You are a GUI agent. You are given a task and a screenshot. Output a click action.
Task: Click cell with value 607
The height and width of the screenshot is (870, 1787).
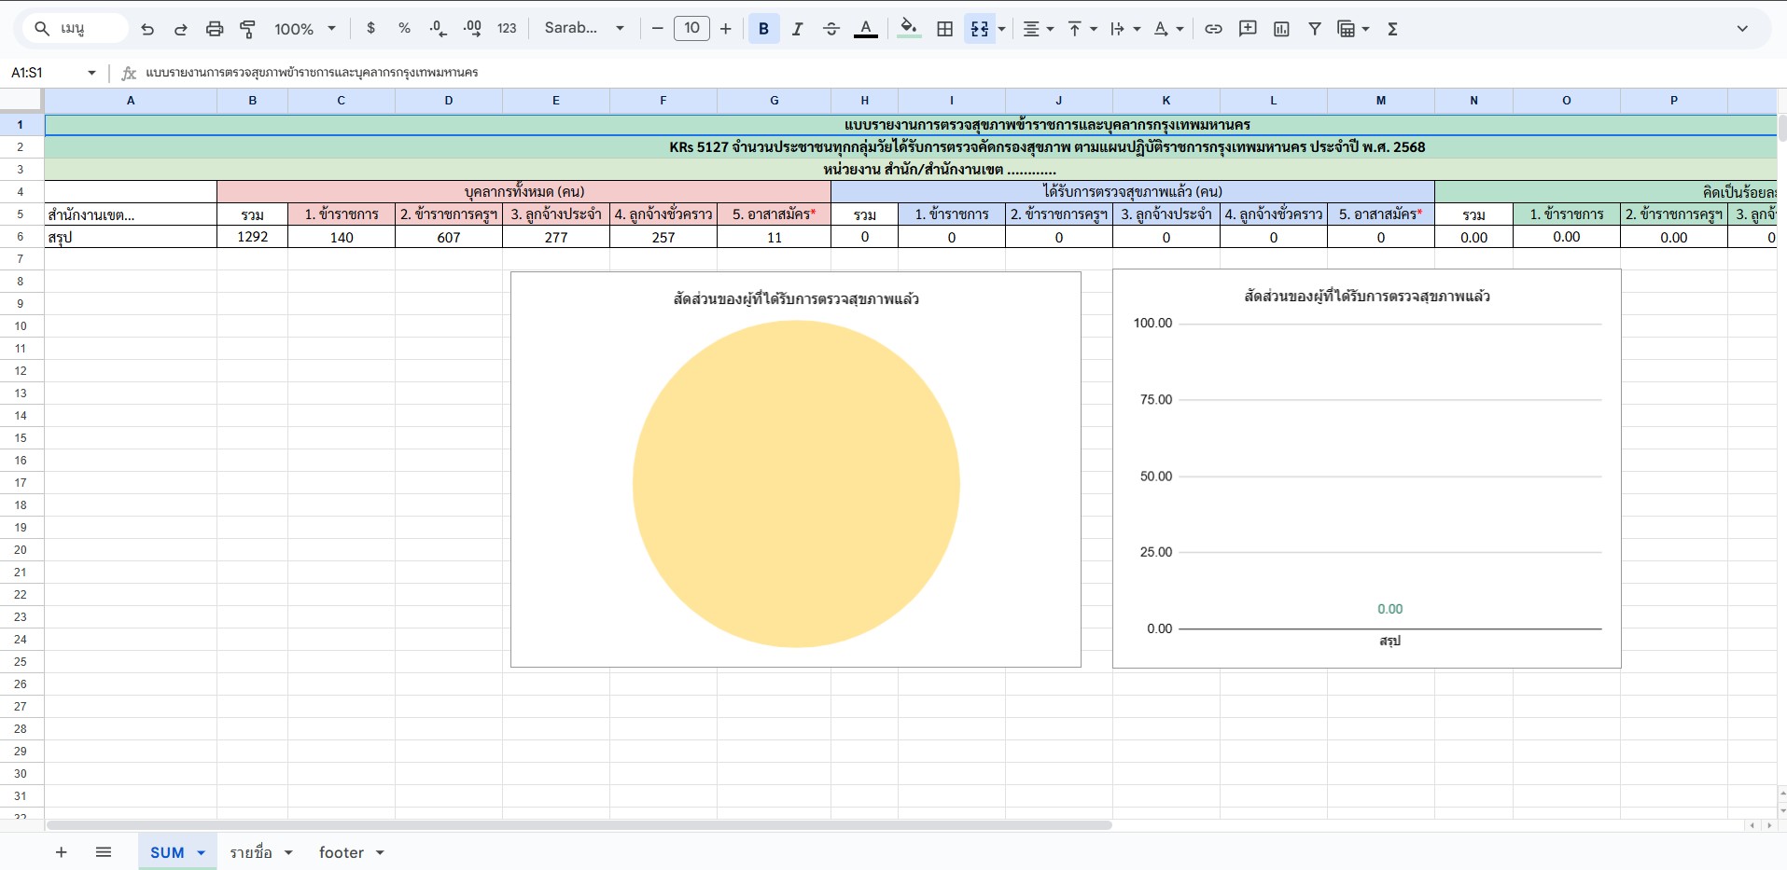[x=449, y=237]
